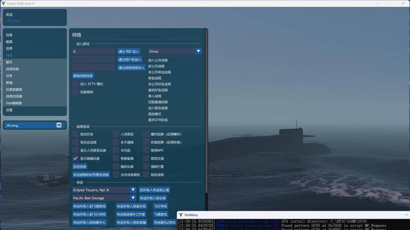Click the 发送信息 button
410x230 pixels.
[x=80, y=166]
